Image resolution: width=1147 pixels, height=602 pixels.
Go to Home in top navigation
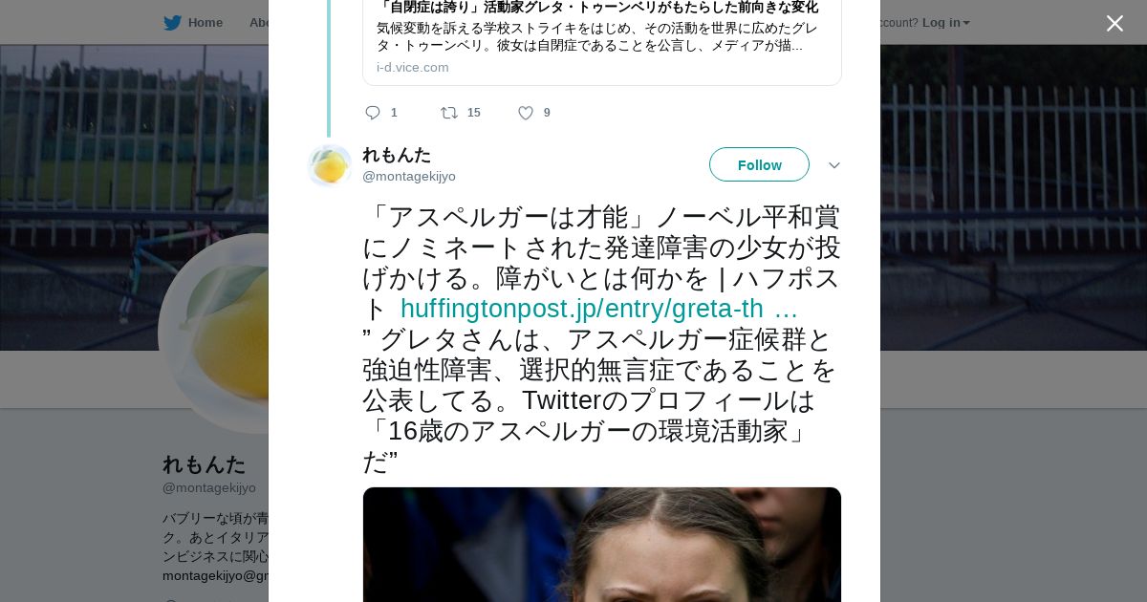click(x=205, y=23)
